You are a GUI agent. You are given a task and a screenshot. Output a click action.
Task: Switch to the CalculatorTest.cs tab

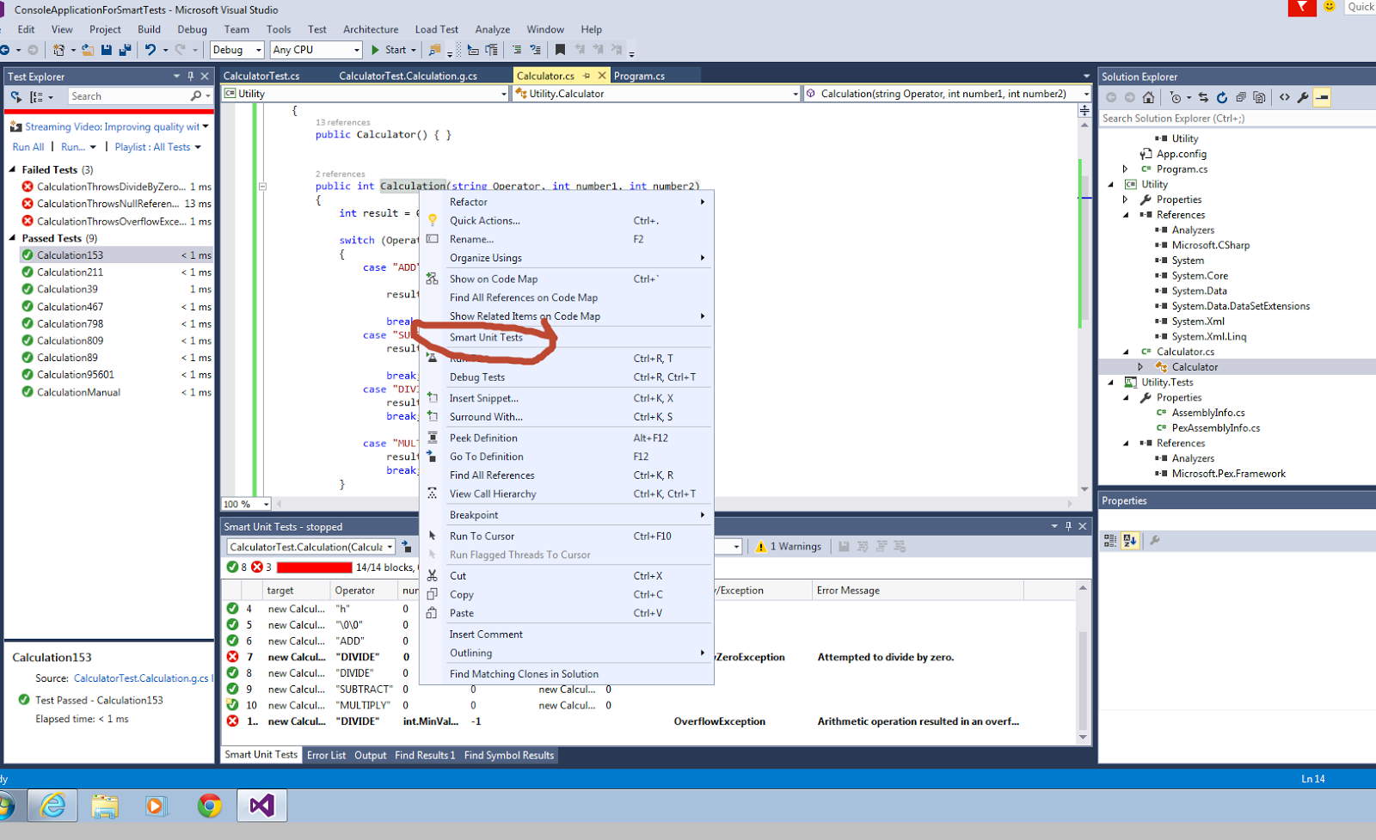261,76
